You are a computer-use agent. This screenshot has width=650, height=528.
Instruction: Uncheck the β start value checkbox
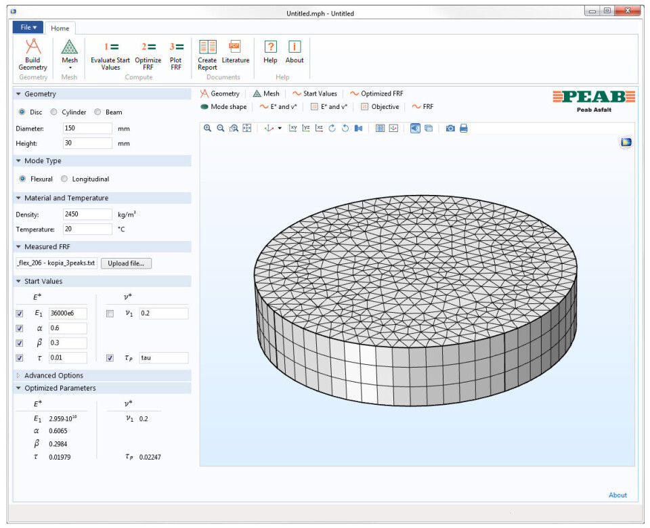tap(20, 343)
